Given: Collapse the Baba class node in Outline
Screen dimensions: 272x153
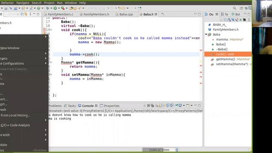Looking at the screenshot, I should point(206,34).
